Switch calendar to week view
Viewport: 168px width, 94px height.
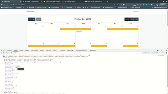pos(132,19)
